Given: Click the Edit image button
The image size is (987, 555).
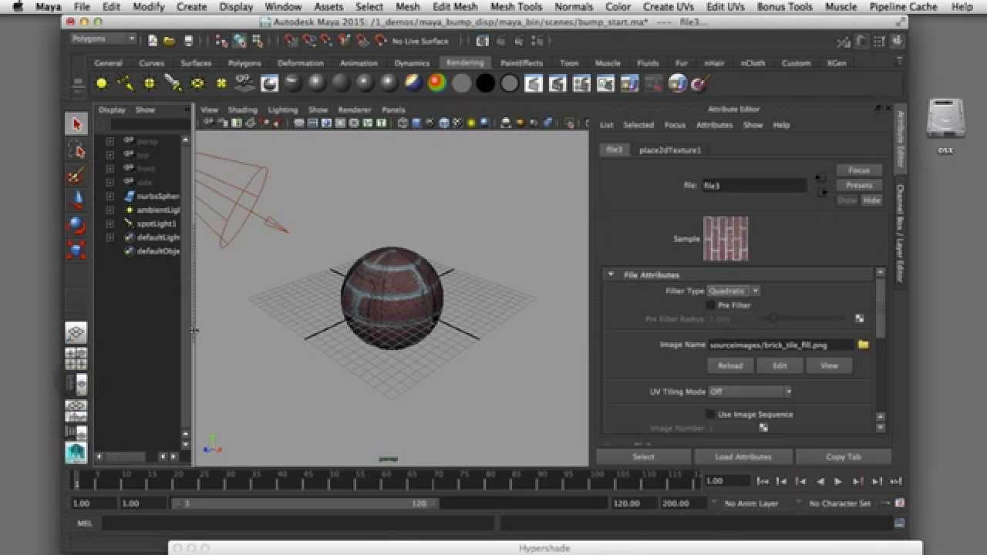Looking at the screenshot, I should pos(780,365).
